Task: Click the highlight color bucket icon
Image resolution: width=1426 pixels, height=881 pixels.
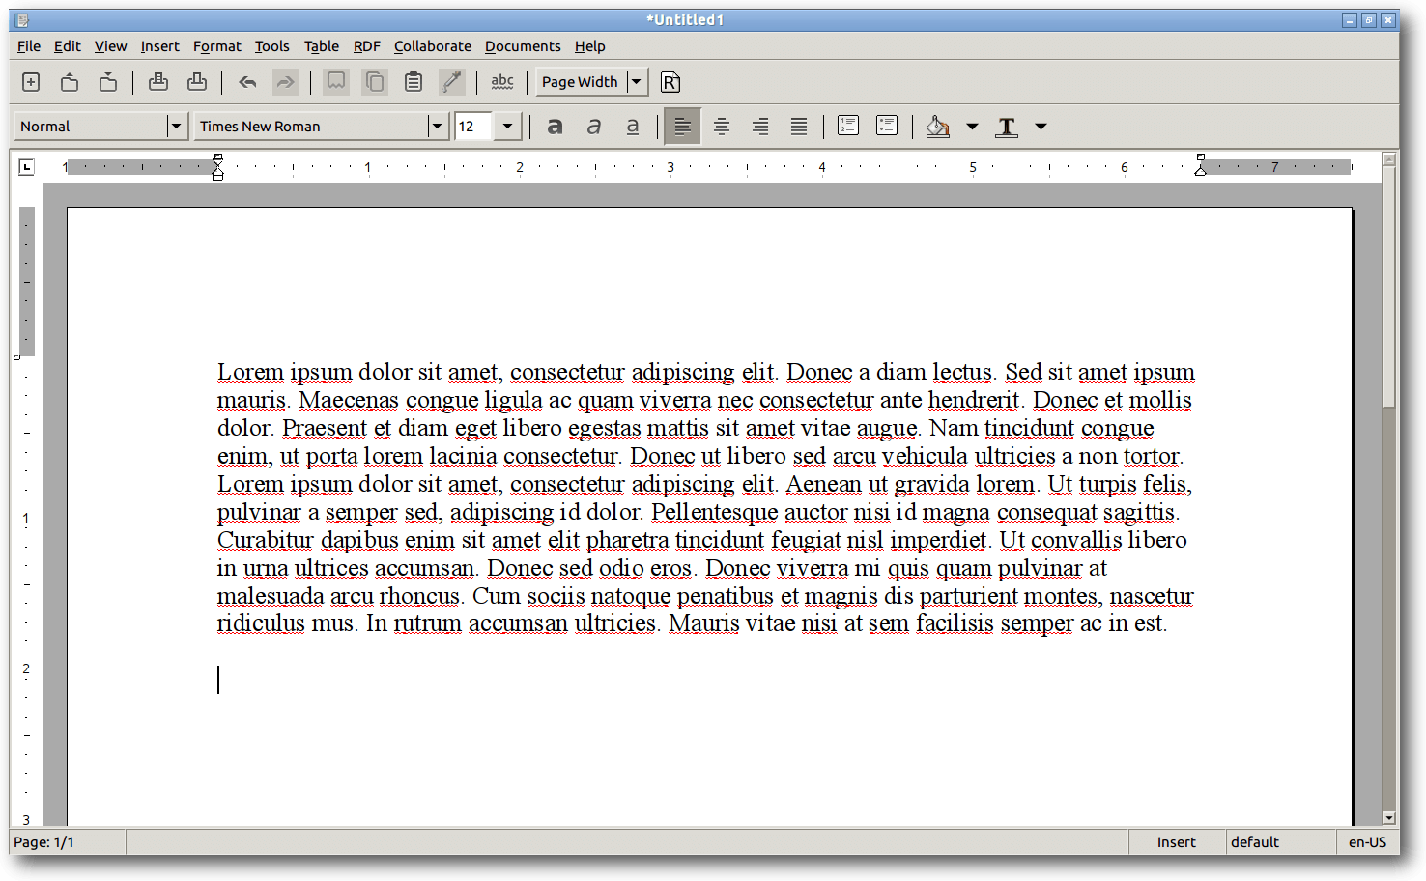Action: tap(937, 127)
